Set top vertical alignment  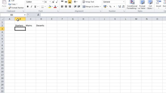click(x=62, y=2)
